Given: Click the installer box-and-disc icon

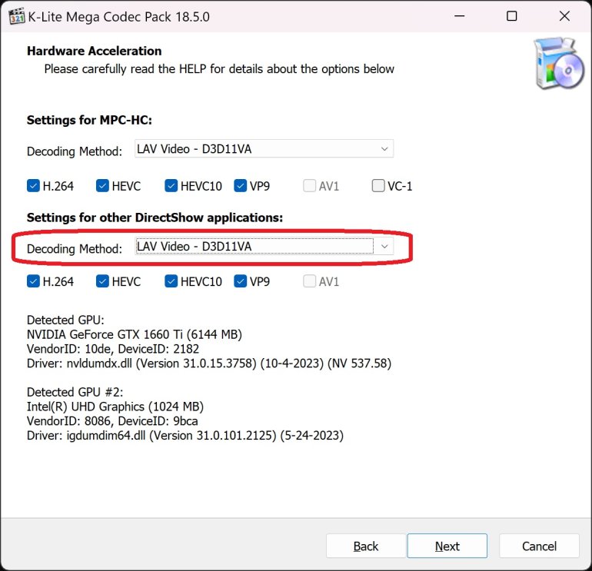Looking at the screenshot, I should (x=557, y=65).
